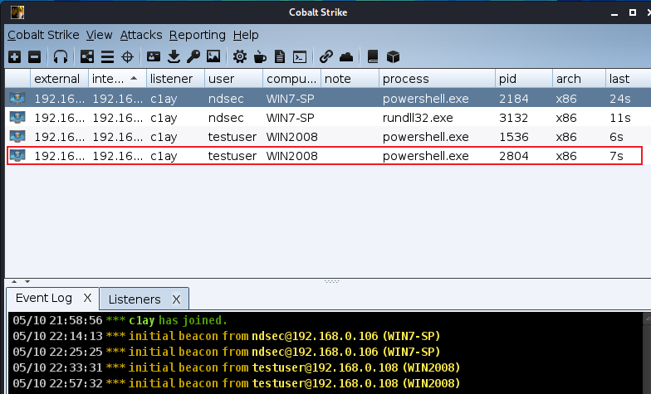This screenshot has height=394, width=651.
Task: Open the Help book icon
Action: pos(373,56)
